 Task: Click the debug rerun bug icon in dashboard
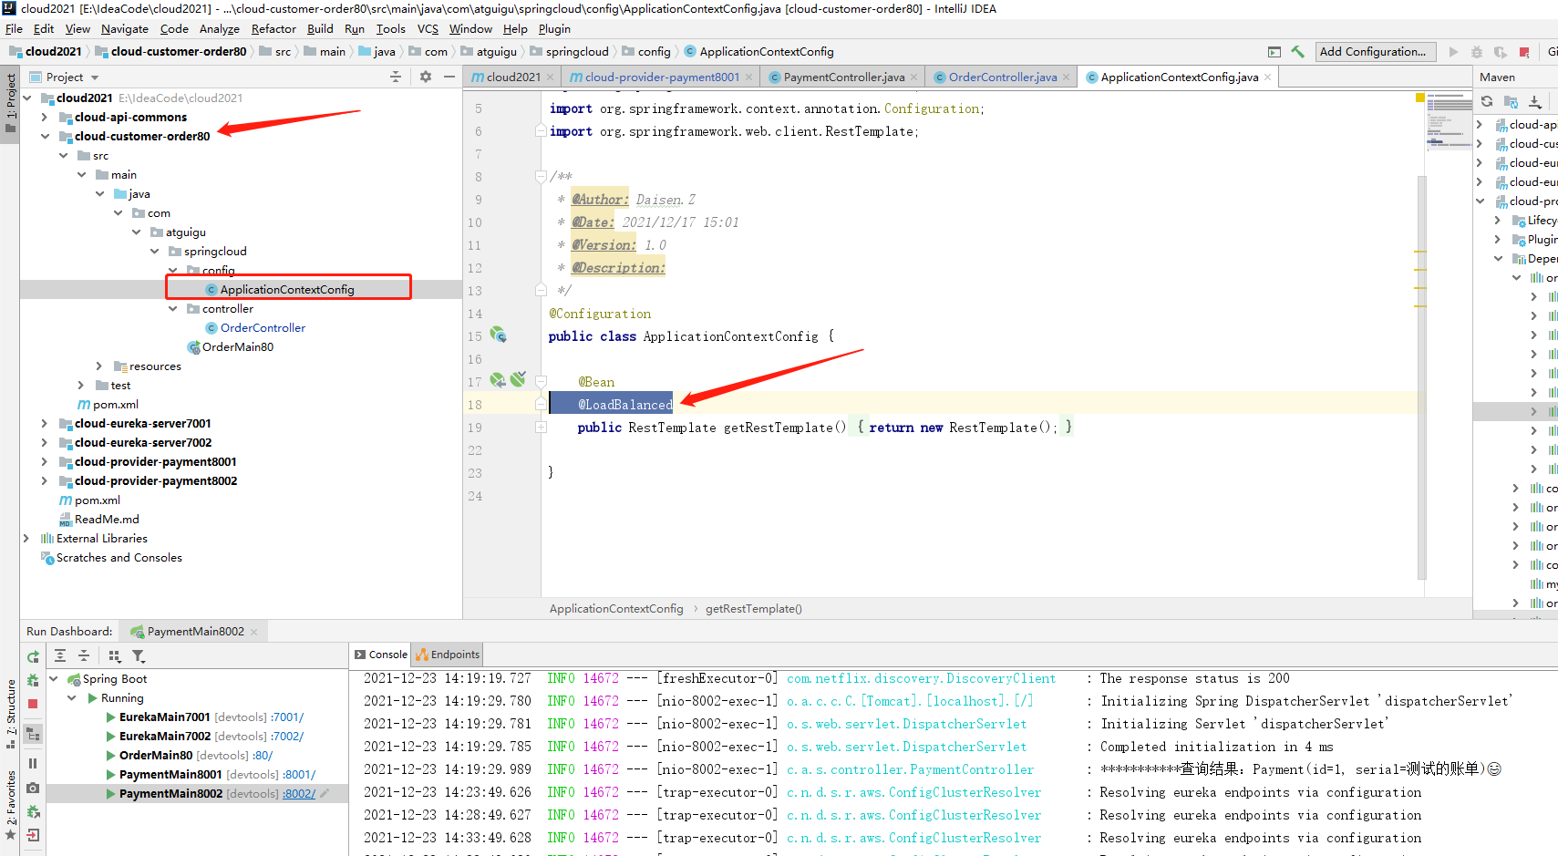tap(33, 680)
